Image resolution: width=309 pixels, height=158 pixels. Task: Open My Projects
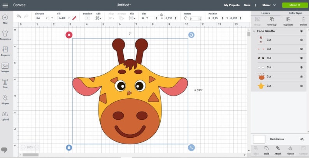232,5
